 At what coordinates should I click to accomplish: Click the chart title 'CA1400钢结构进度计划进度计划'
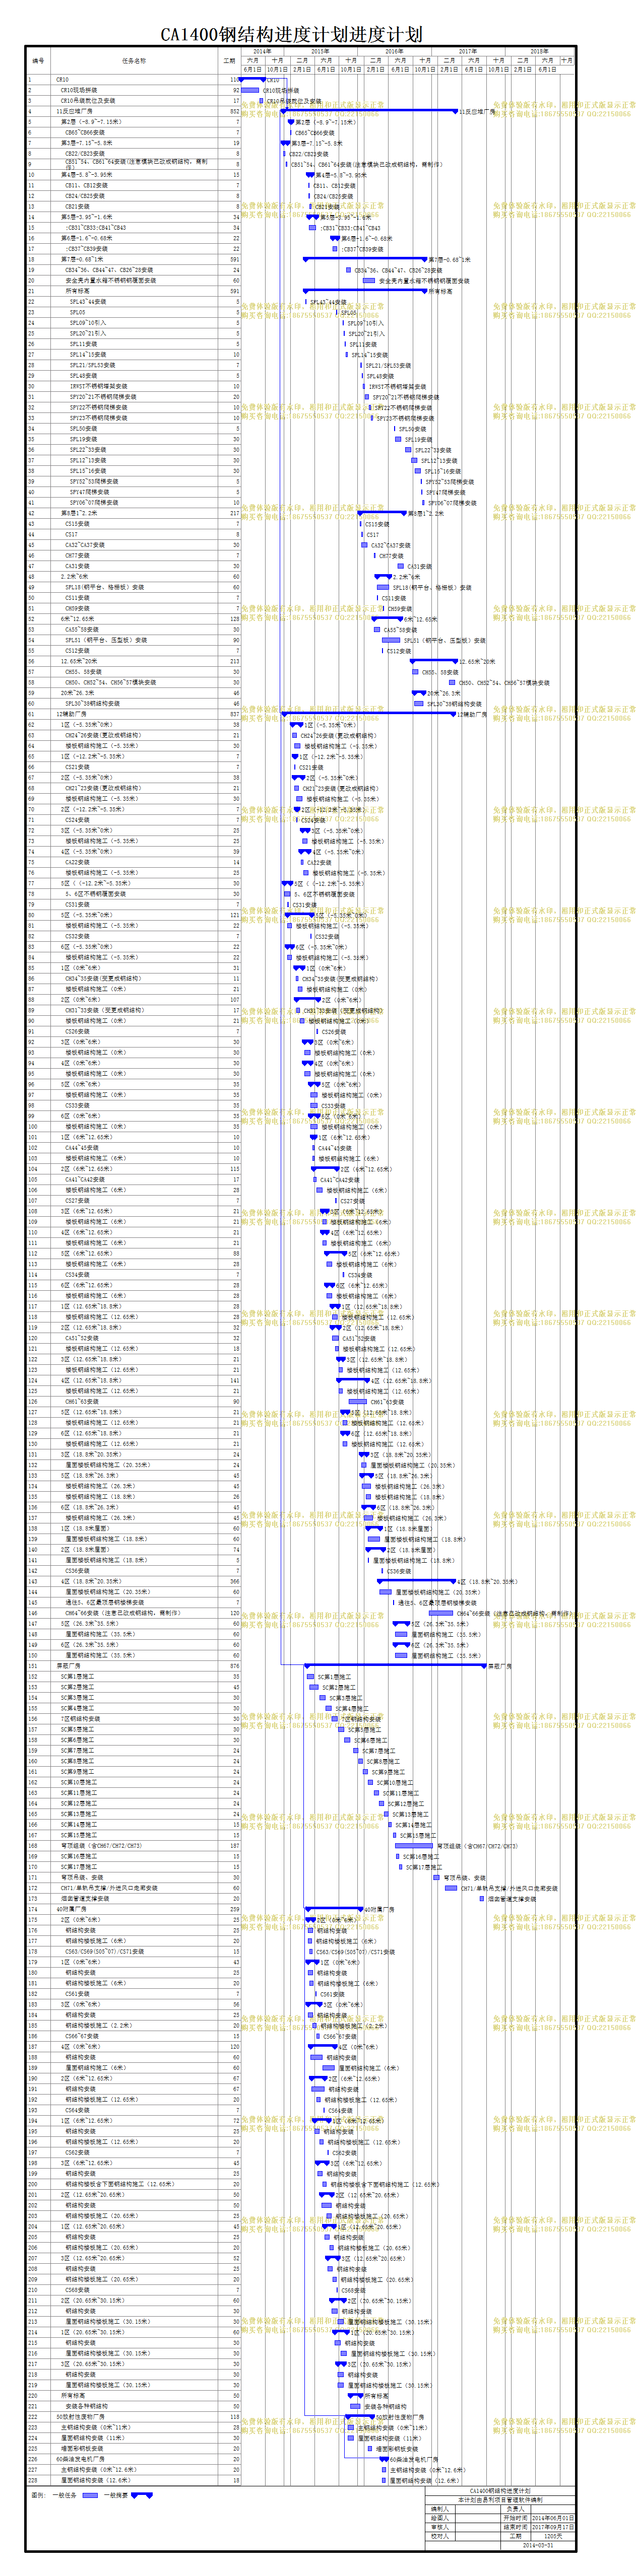point(292,34)
